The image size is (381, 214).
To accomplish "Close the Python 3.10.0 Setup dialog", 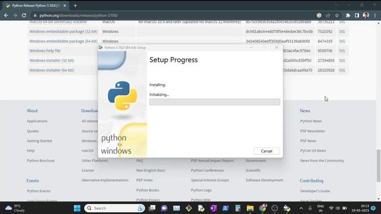I will [276, 48].
